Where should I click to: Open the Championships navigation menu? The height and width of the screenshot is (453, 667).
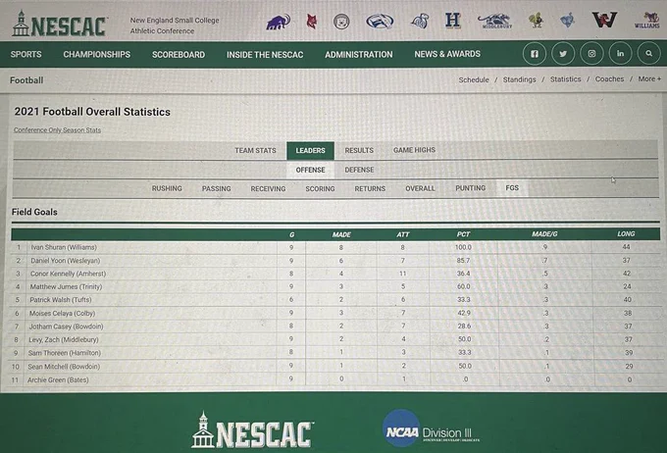point(97,55)
